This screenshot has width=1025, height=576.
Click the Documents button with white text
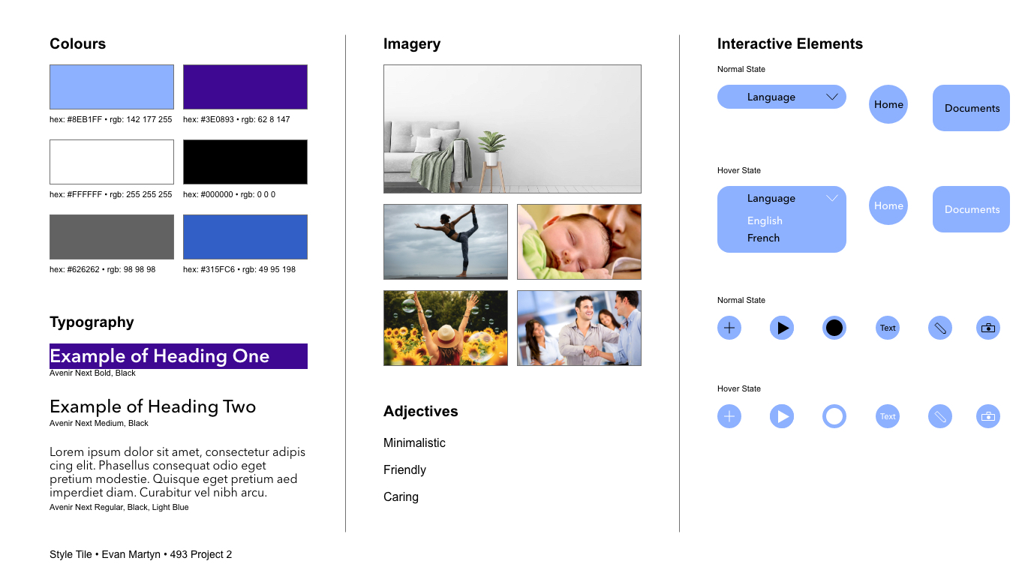(971, 209)
